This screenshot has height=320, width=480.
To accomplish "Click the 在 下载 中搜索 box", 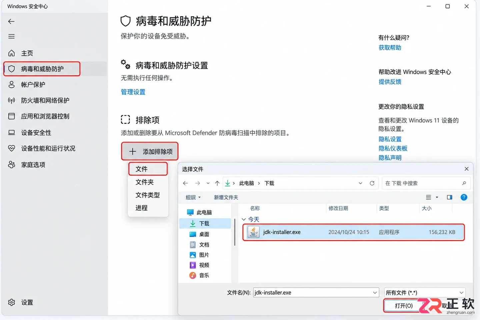I will tap(426, 183).
